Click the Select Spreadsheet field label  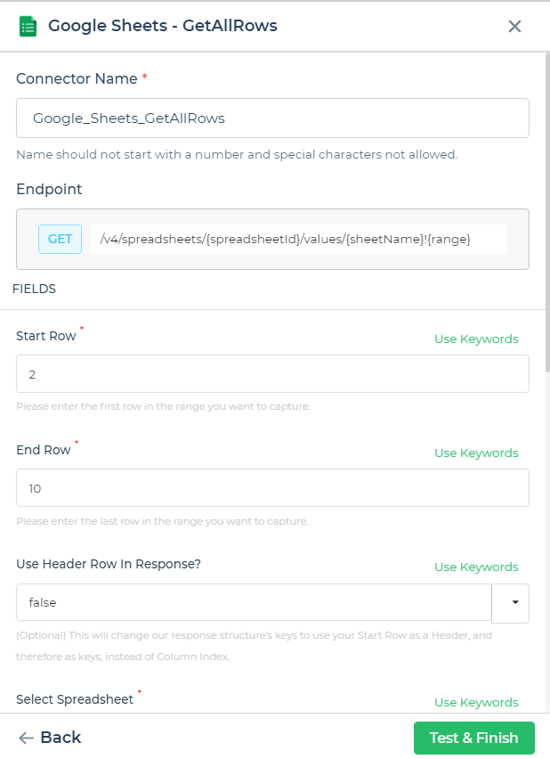76,699
